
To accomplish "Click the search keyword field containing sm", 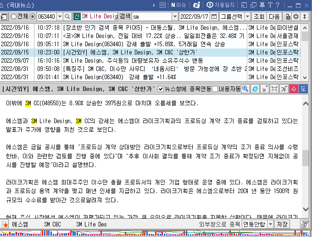I will click(x=152, y=16).
